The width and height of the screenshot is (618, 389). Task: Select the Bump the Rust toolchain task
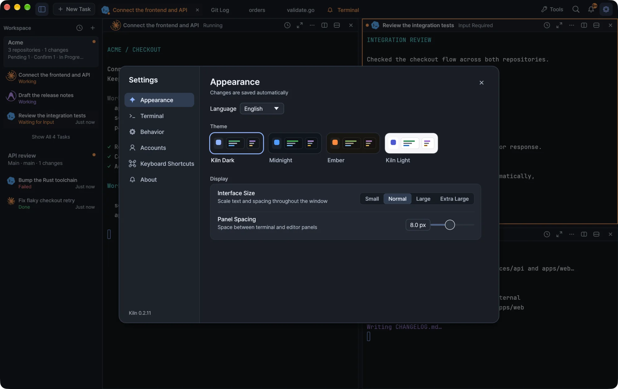[51, 183]
